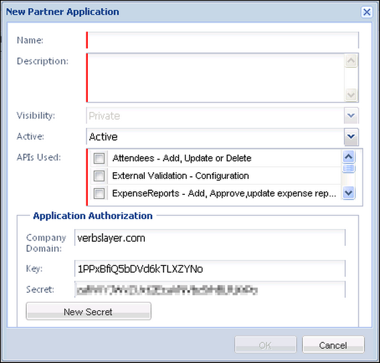
Task: Click the APIs Used list scrollbar thumb
Action: click(x=349, y=168)
